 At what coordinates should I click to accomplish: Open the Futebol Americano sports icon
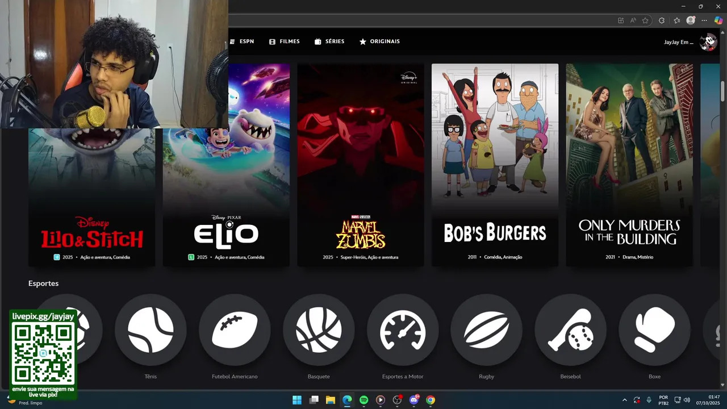pyautogui.click(x=235, y=329)
